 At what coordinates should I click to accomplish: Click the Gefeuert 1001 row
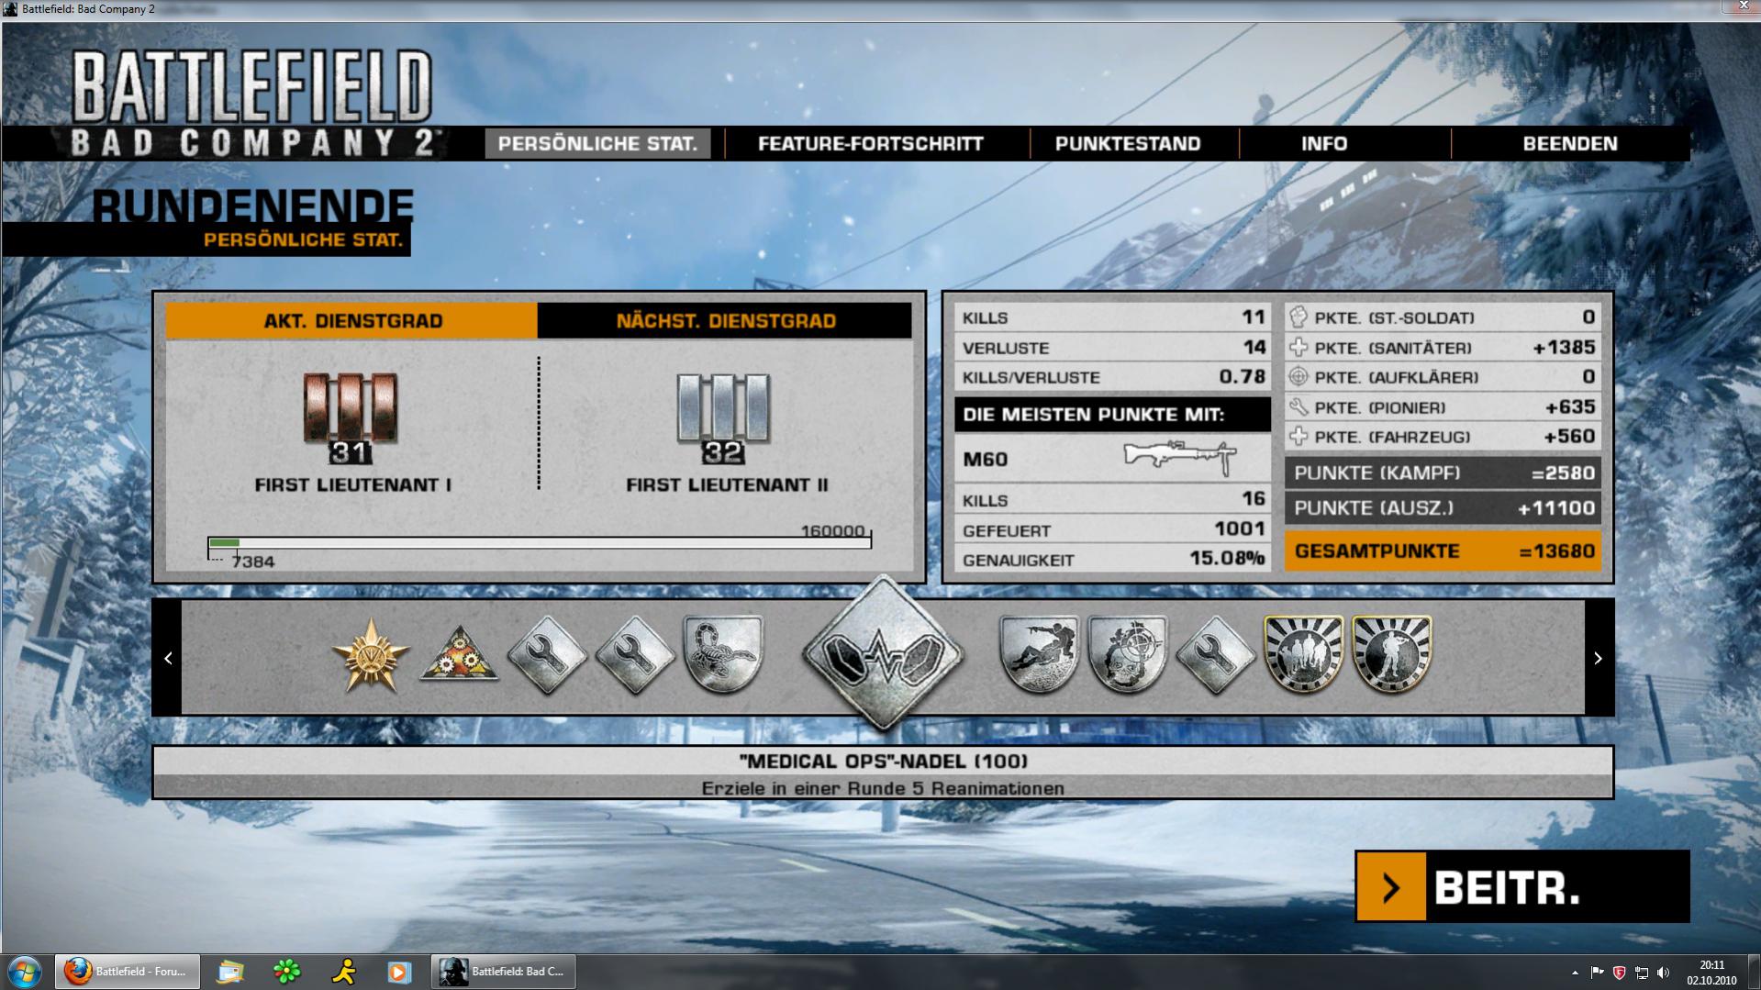1112,529
